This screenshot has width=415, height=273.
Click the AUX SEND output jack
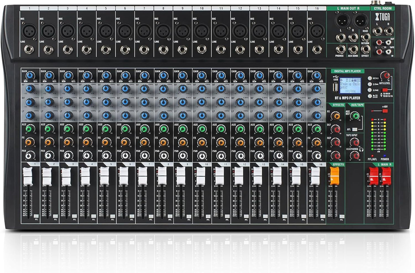tap(353, 50)
